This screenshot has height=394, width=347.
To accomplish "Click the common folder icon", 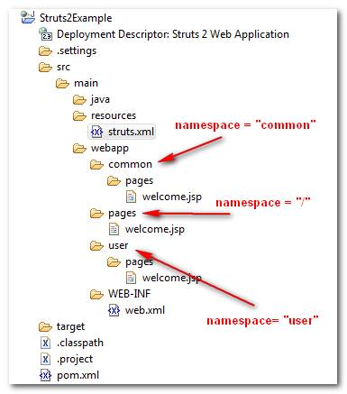I will tap(96, 164).
